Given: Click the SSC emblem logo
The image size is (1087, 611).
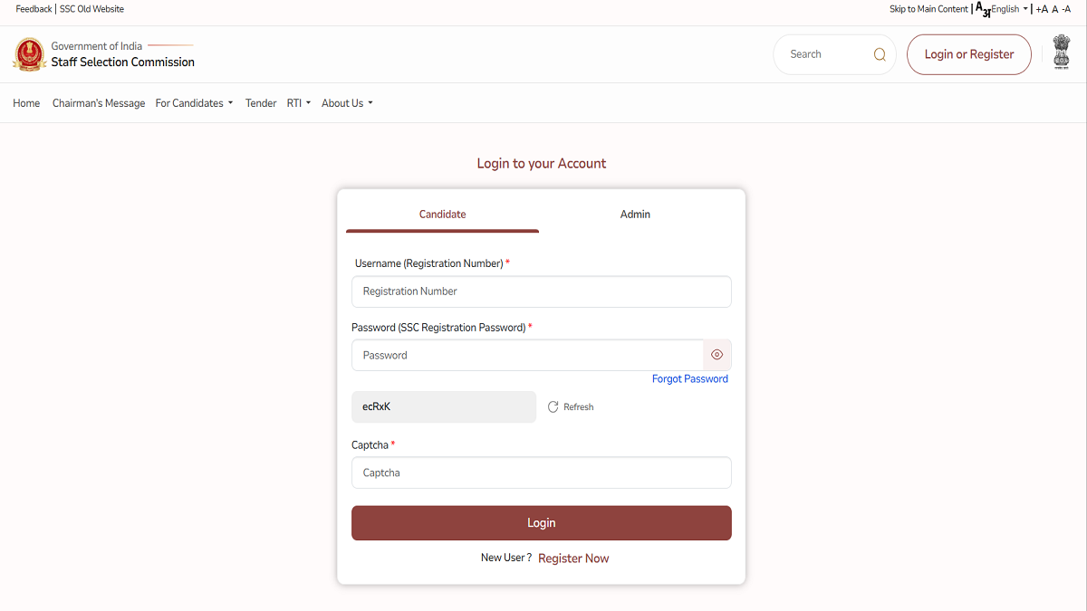Looking at the screenshot, I should point(29,53).
